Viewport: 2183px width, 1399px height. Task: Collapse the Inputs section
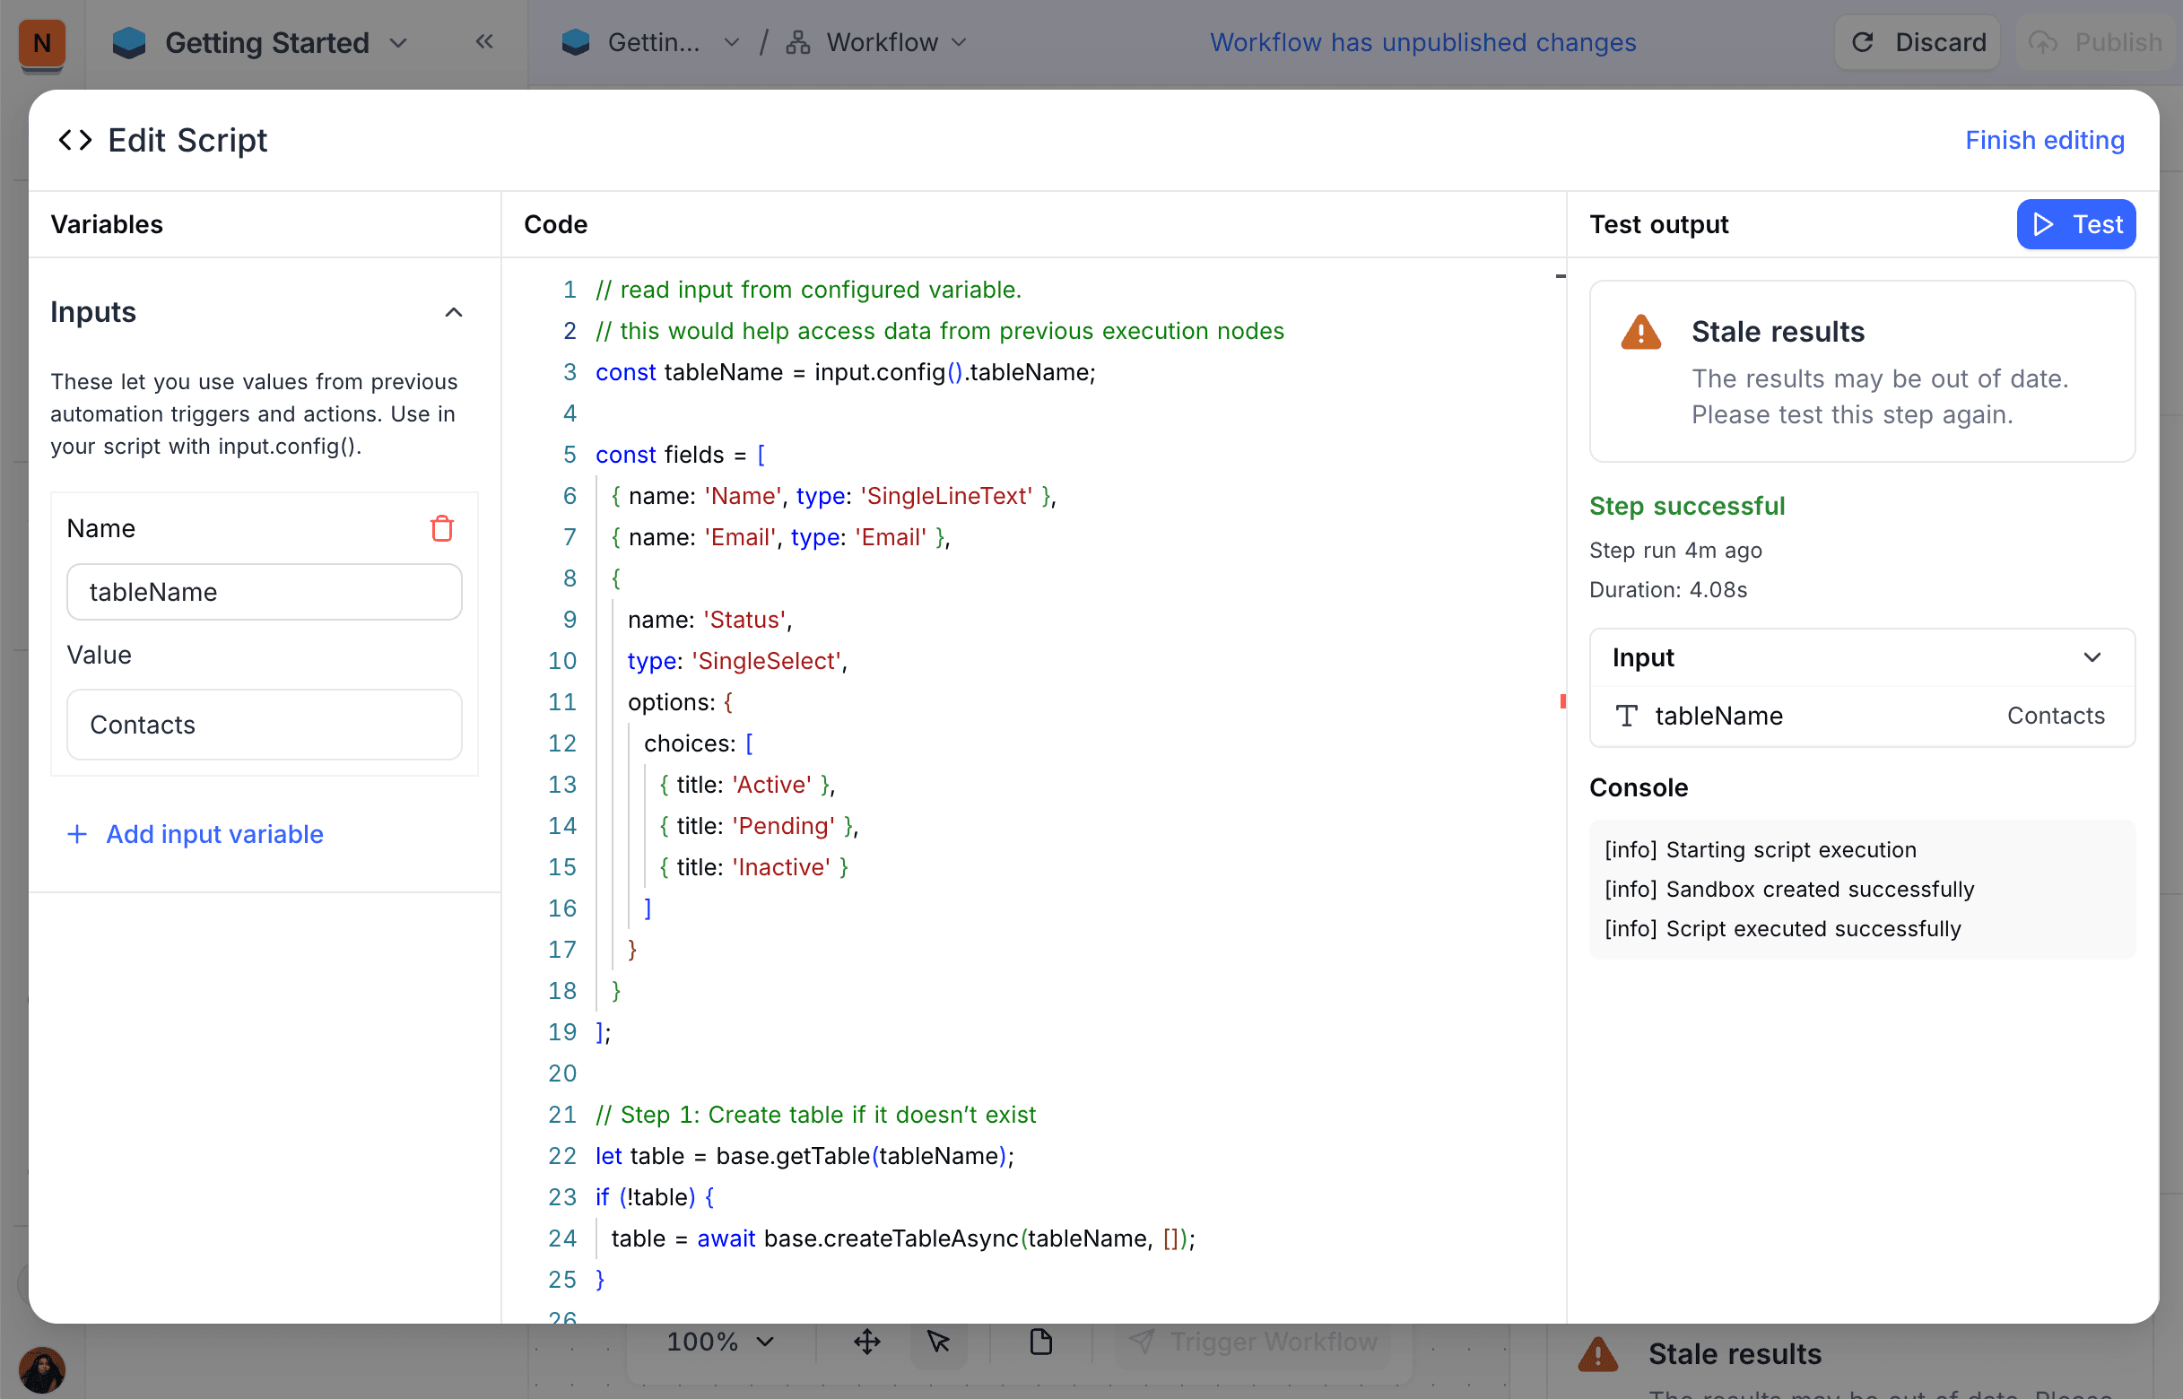click(x=453, y=311)
